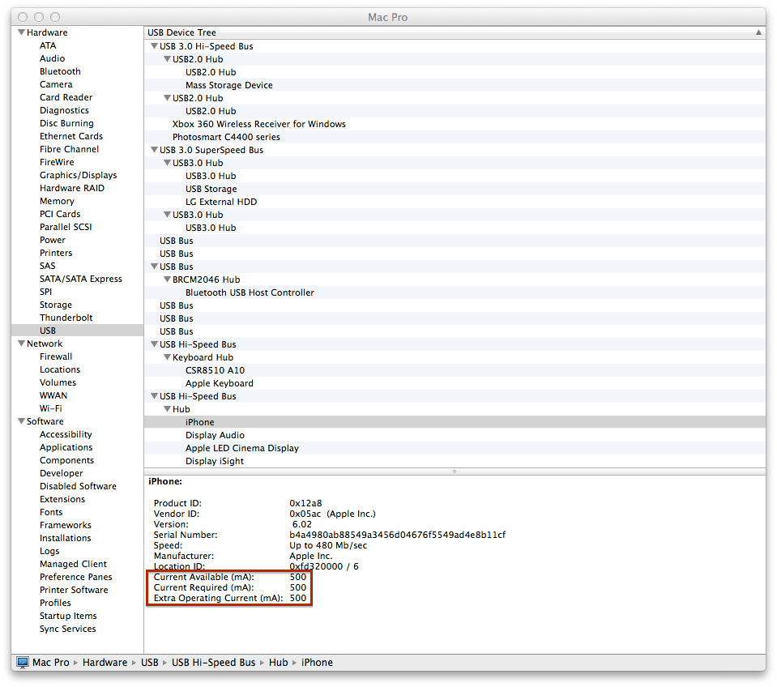Select Startup Items under Software
The width and height of the screenshot is (777, 687).
[x=68, y=616]
